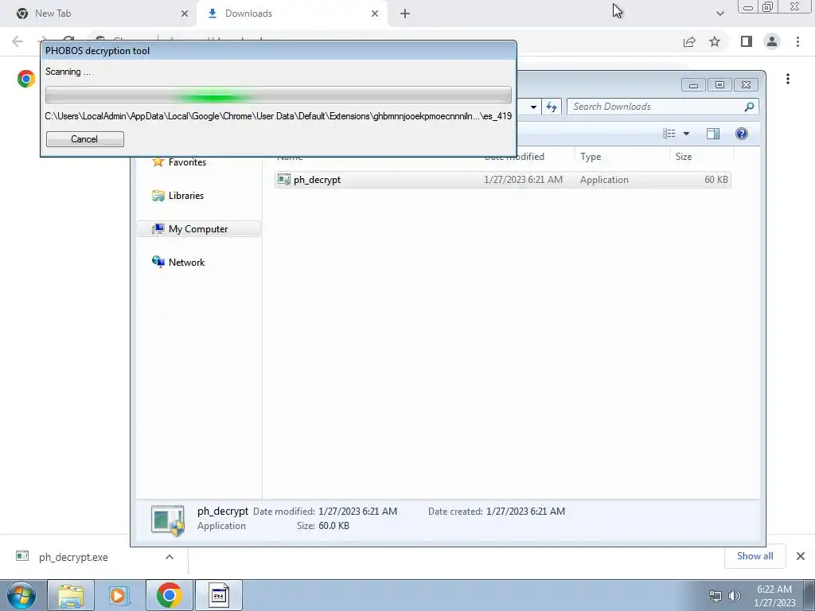Image resolution: width=815 pixels, height=611 pixels.
Task: Click the 60 KB size cell
Action: coord(716,180)
